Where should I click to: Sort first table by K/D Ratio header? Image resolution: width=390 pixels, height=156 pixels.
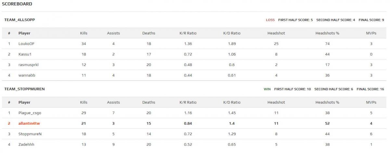click(x=232, y=33)
